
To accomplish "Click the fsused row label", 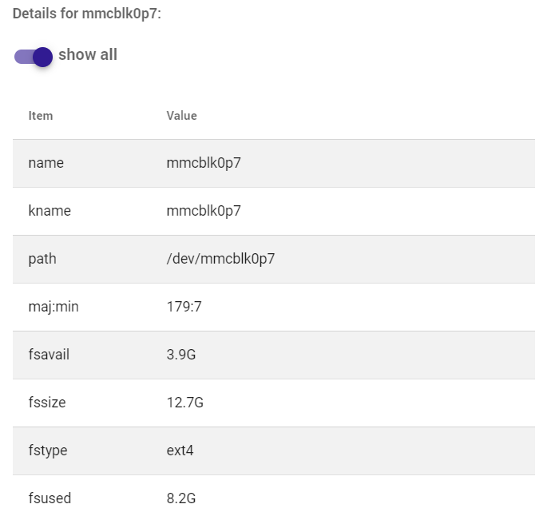I will pos(50,498).
